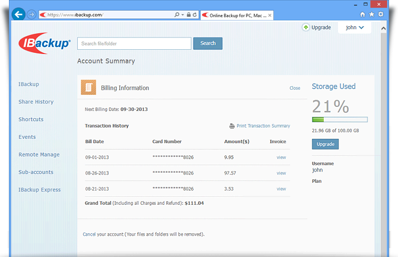Click the Storage Used heading
This screenshot has height=257, width=398.
click(x=333, y=87)
